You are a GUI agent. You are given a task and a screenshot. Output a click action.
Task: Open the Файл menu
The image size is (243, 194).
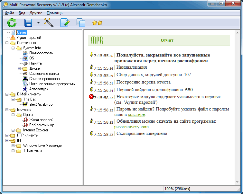[x=9, y=13]
